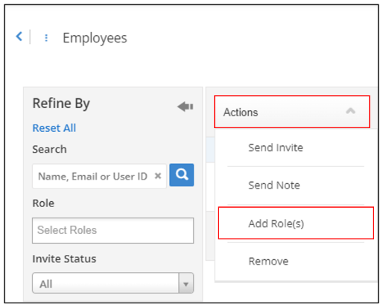383x307 pixels.
Task: Choose Send Invite from Actions menu
Action: tap(276, 148)
